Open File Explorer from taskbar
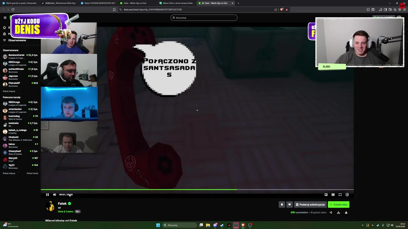The height and width of the screenshot is (229, 408). click(208, 225)
